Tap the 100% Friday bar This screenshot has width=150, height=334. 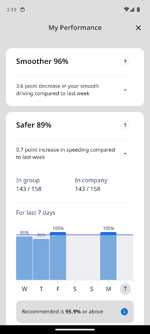58,256
